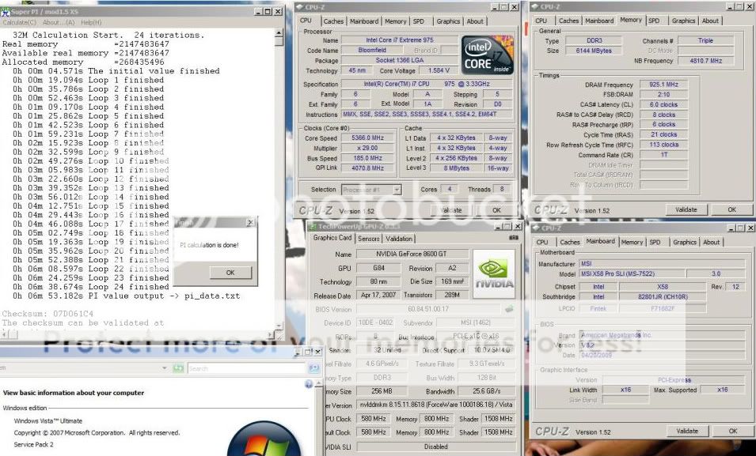Click the green refresh arrows beside the Search box

tap(178, 368)
